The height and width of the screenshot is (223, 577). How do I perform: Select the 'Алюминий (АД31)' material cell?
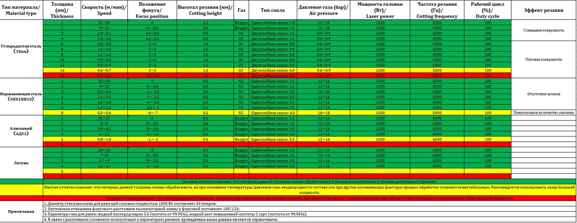[x=21, y=131]
